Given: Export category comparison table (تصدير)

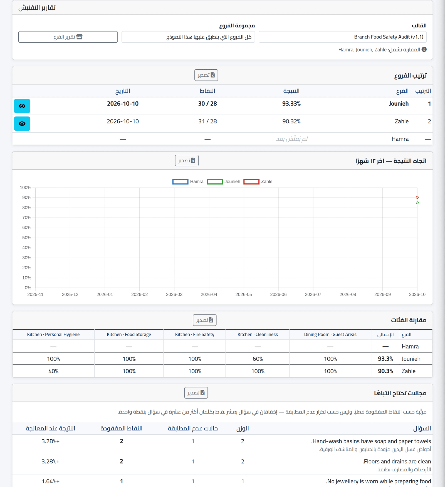Looking at the screenshot, I should [205, 320].
